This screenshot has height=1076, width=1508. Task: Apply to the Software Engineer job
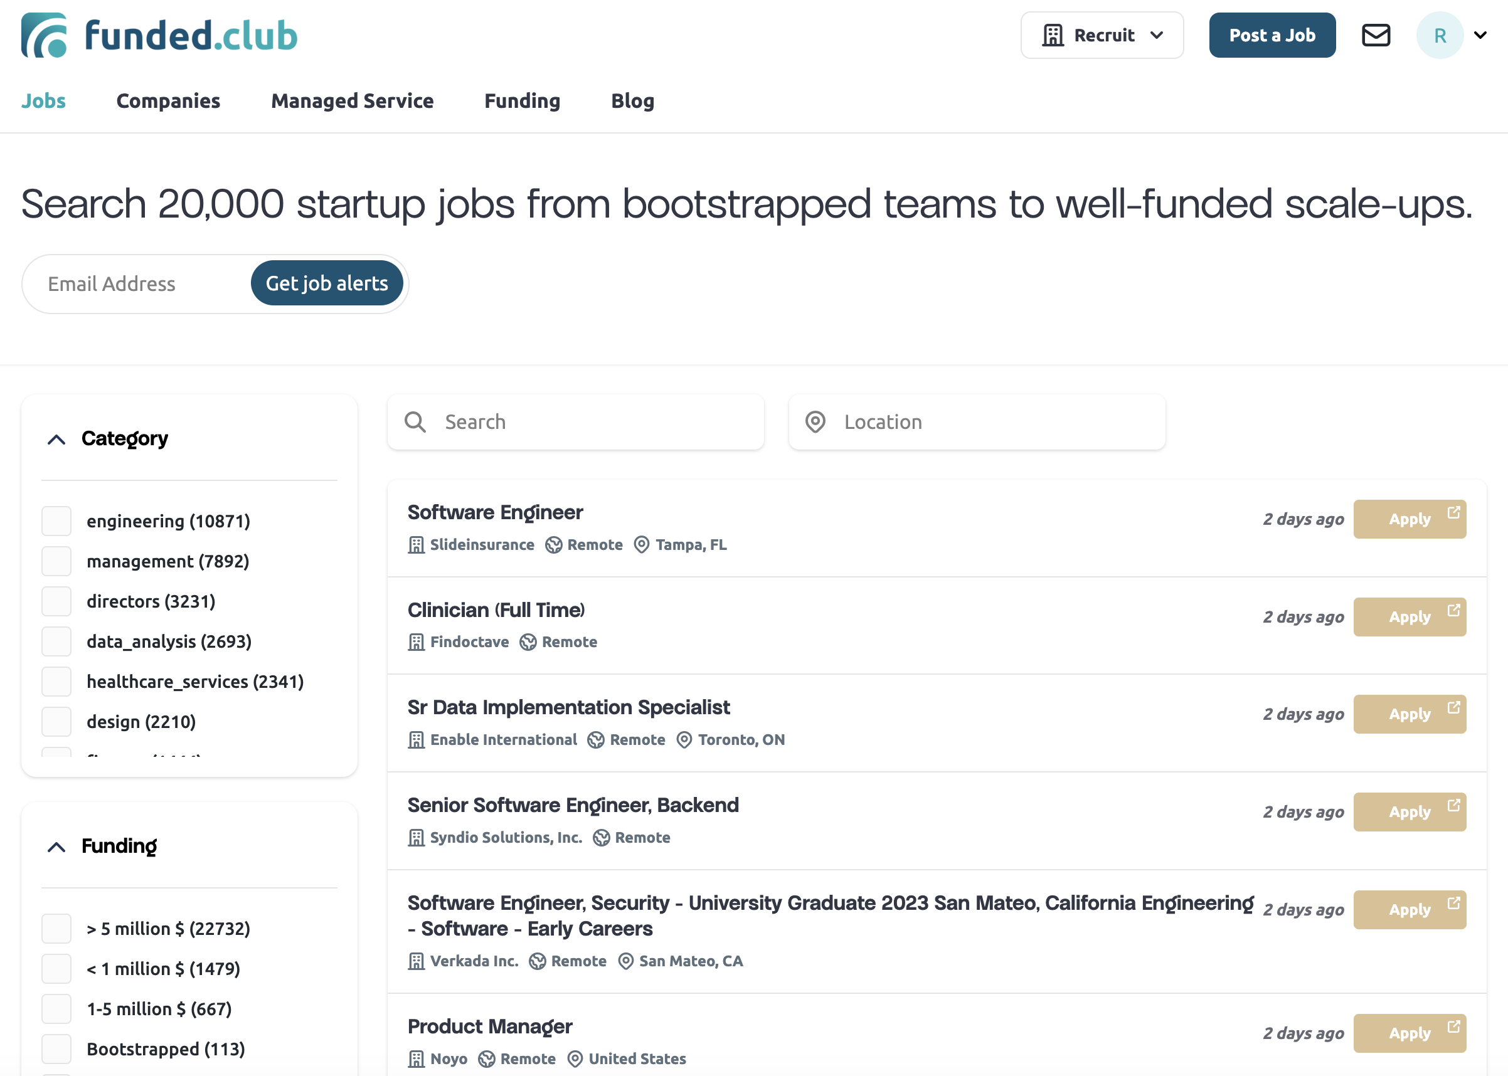click(1410, 519)
